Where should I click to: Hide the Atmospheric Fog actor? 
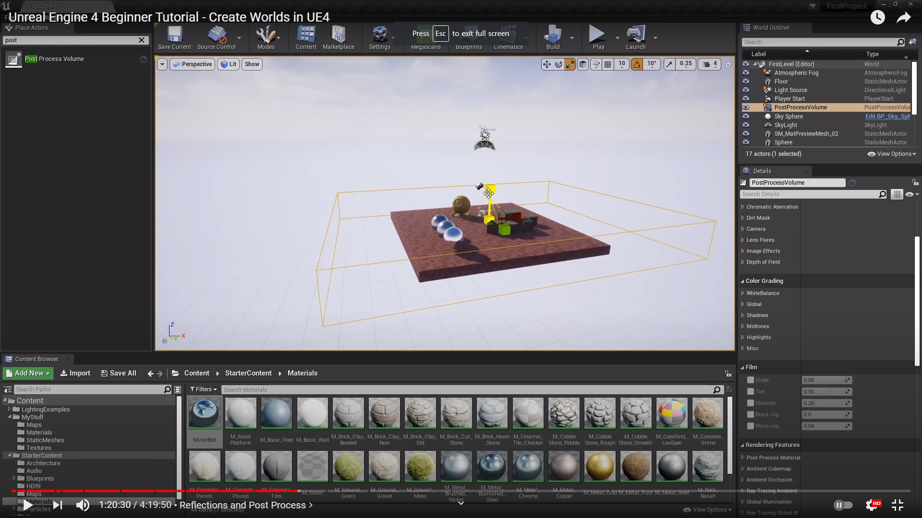pos(746,73)
